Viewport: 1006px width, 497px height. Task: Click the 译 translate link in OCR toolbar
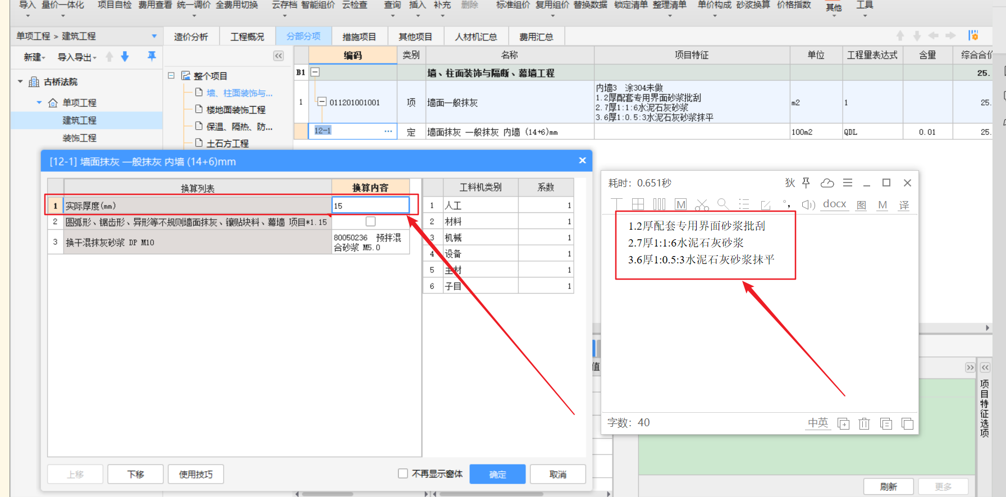tap(904, 205)
